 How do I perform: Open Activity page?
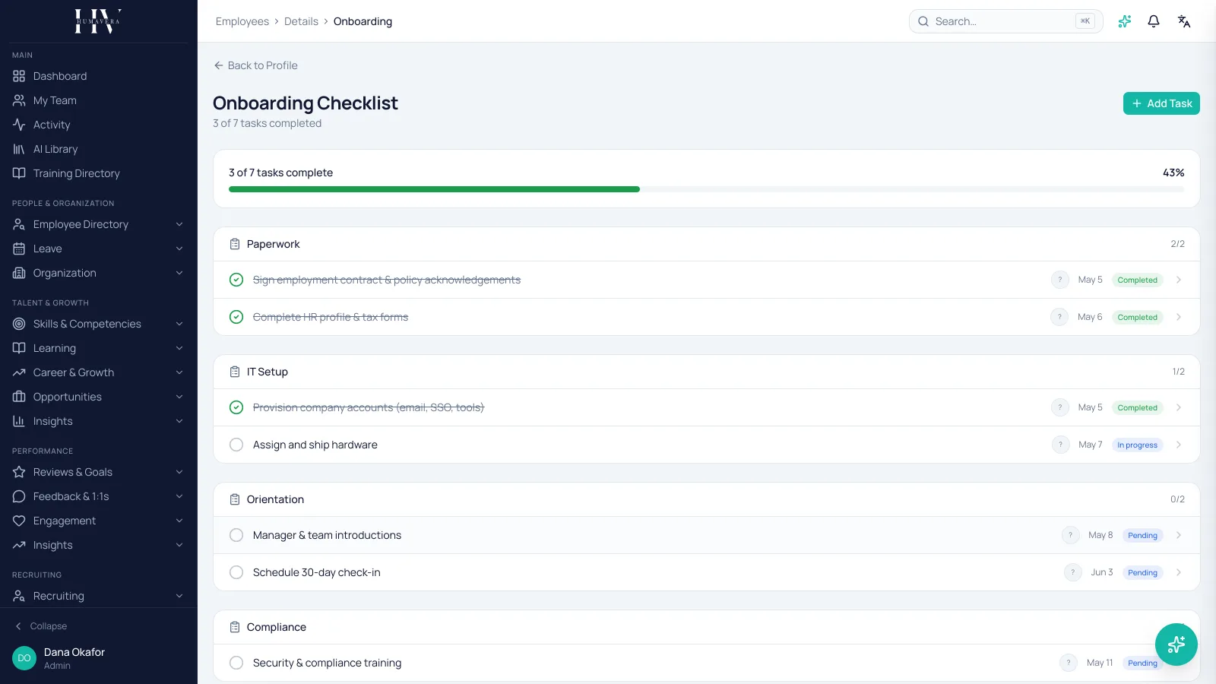(98, 125)
